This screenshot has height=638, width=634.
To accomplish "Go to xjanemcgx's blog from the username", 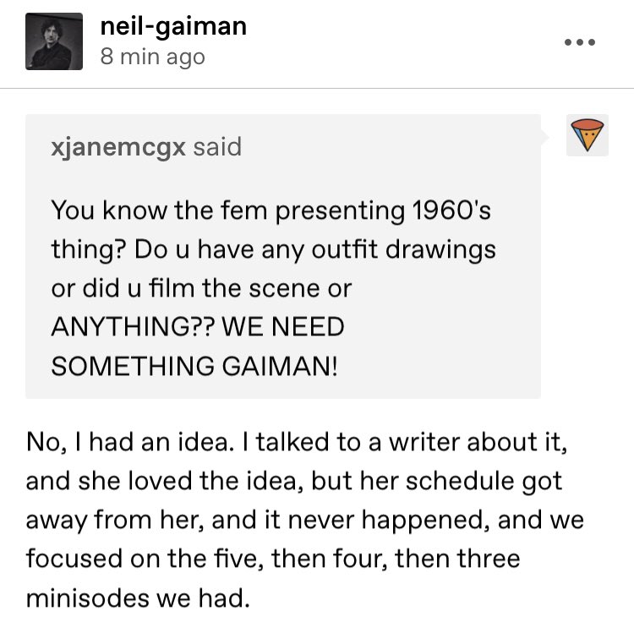I will (x=118, y=148).
